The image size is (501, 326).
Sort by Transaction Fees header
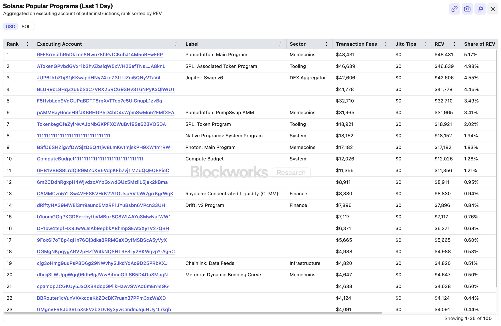click(x=356, y=44)
